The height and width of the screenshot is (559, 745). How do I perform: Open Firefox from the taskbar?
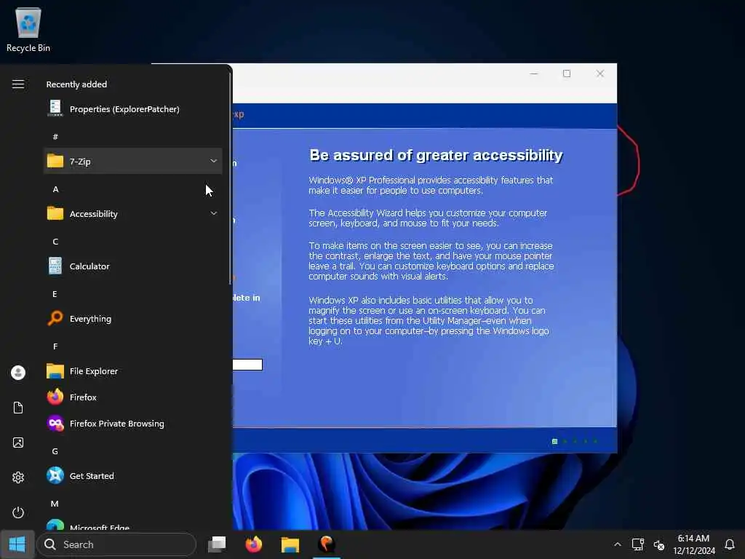pyautogui.click(x=254, y=544)
